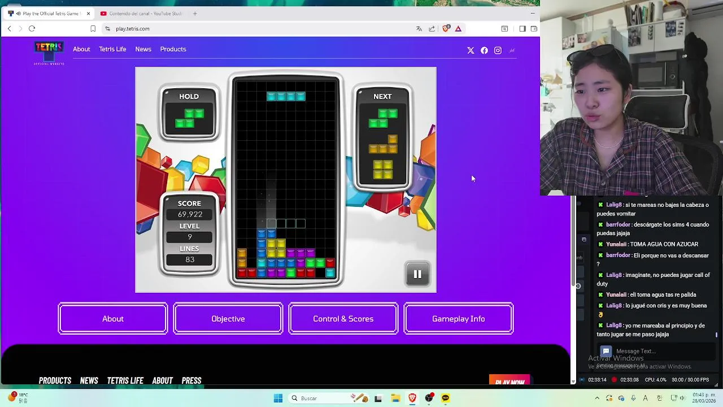Open the weather widget 18°C
The image size is (723, 407).
pos(17,397)
